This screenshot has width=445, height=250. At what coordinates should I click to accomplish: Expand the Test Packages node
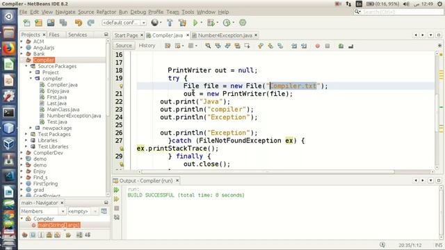[26, 134]
